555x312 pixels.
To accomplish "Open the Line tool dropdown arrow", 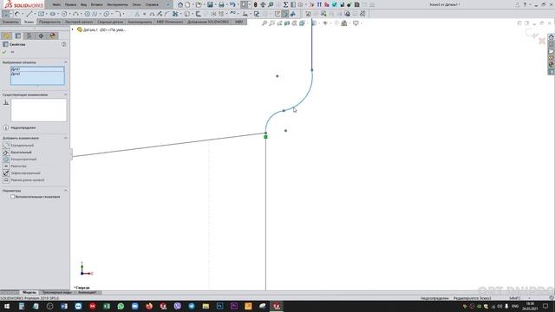I will 35,14.
